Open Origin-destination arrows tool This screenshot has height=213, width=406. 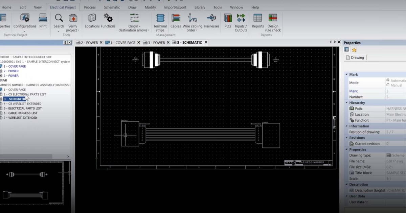134,23
